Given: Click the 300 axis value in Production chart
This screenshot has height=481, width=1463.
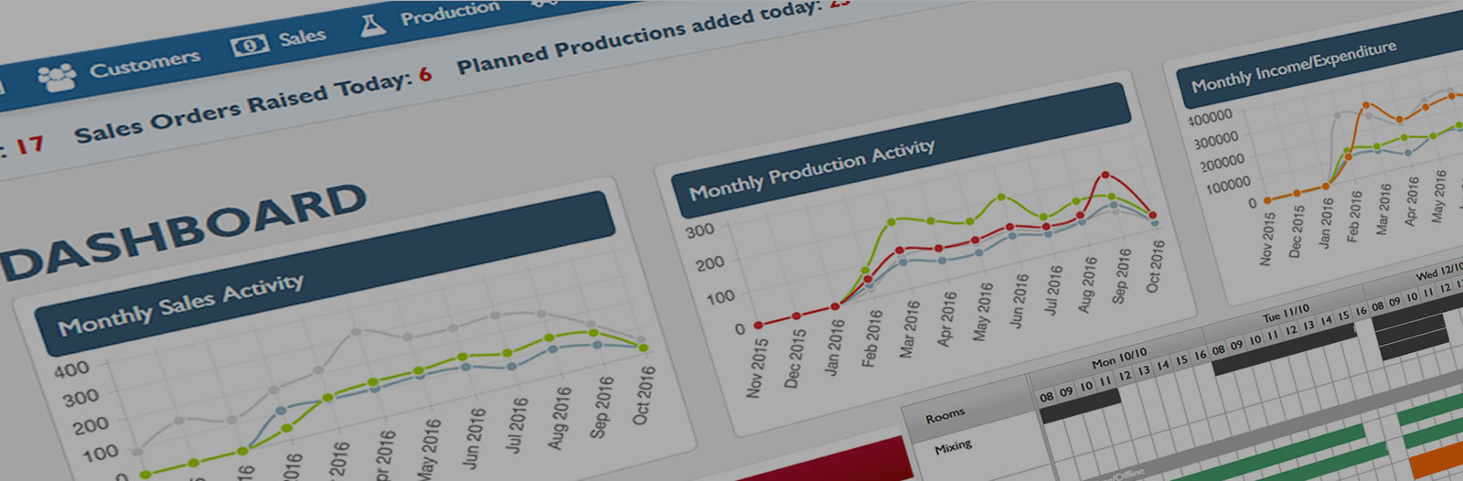Looking at the screenshot, I should pyautogui.click(x=700, y=230).
